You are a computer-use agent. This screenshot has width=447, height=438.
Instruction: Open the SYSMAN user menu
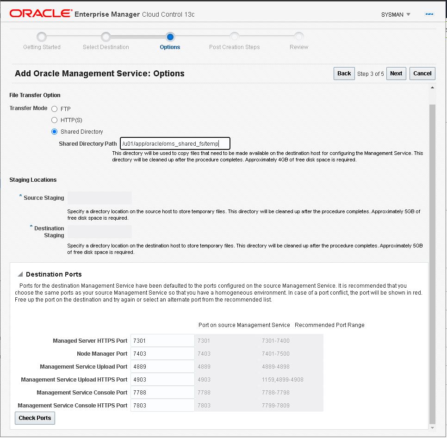pyautogui.click(x=396, y=14)
